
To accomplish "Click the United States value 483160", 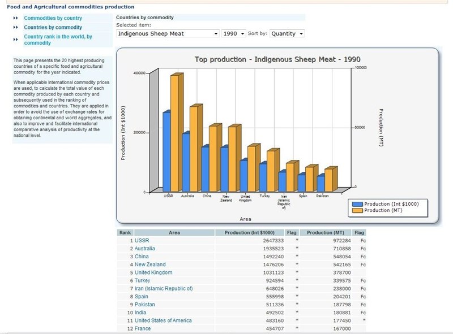I will (x=275, y=321).
